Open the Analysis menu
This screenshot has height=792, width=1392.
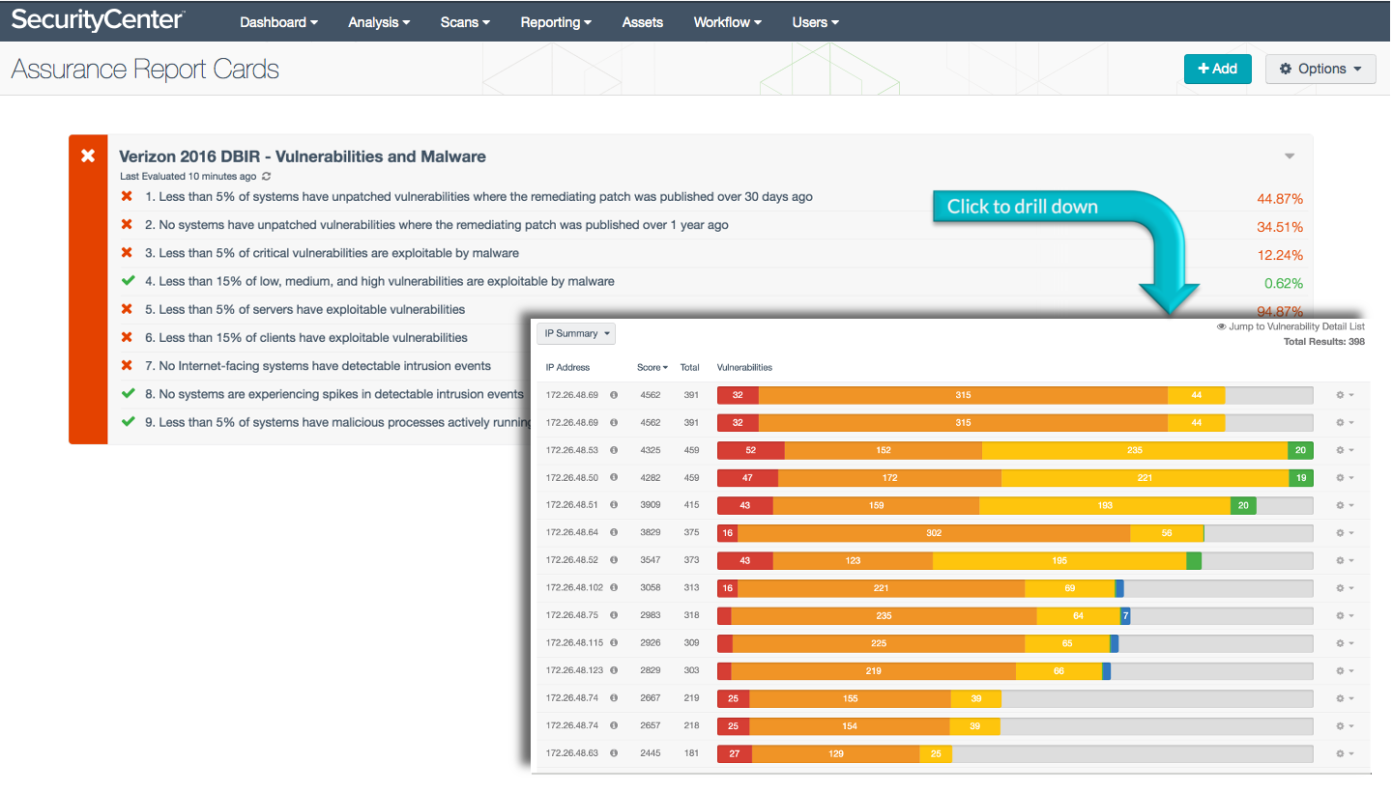point(379,22)
